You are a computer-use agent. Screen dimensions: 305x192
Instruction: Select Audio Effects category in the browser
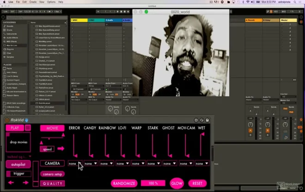coord(12,37)
